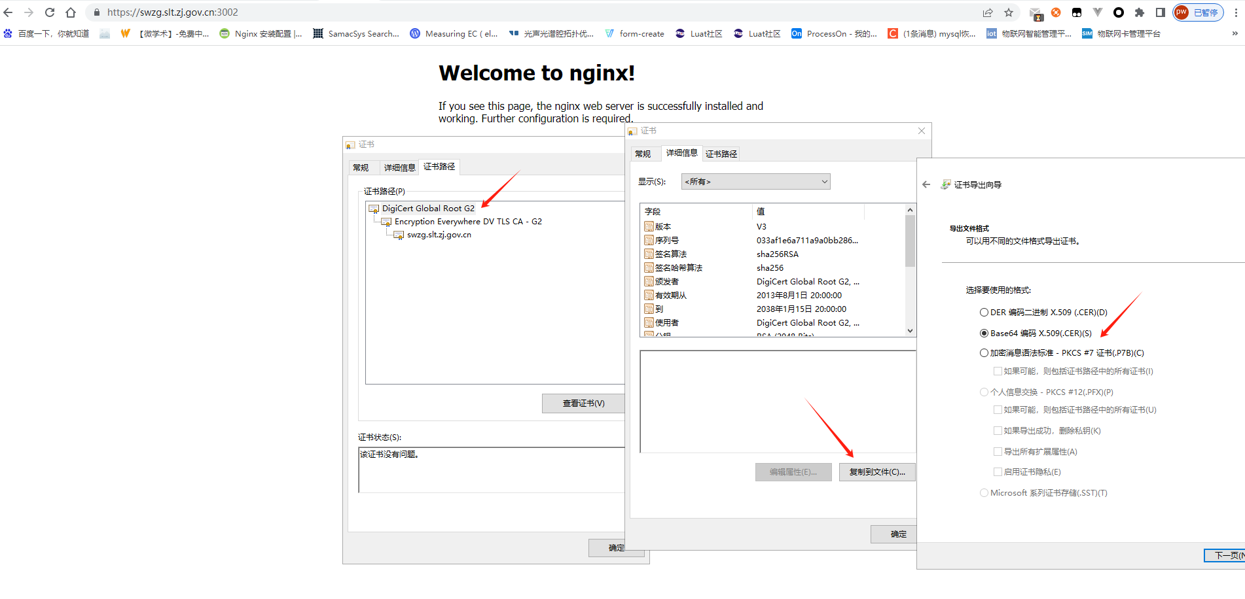Viewport: 1245px width, 599px height.
Task: Open the mysql CSDN bookmark
Action: 931,33
